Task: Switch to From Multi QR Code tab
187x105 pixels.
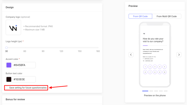Action: (x=167, y=16)
